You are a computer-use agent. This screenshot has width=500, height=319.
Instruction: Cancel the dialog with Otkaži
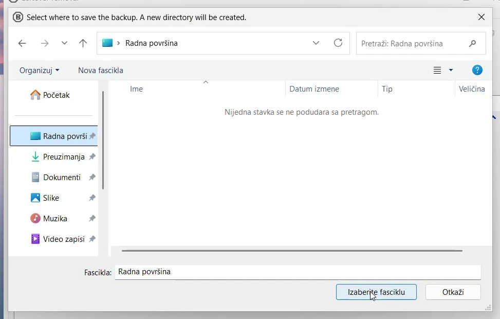point(453,292)
